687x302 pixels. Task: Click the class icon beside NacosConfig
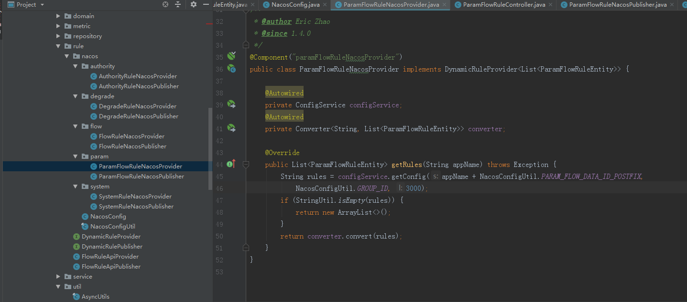tap(85, 217)
